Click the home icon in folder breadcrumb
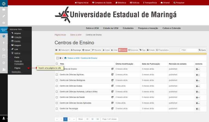Screen dimensions: 209x122 [x=66, y=58]
